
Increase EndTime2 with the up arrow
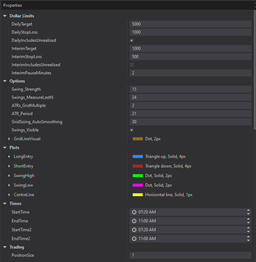coord(248,237)
